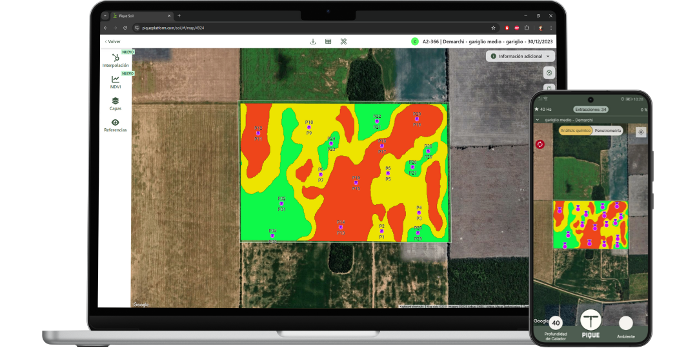Click the site info icon beside URL
This screenshot has width=697, height=348.
(137, 28)
